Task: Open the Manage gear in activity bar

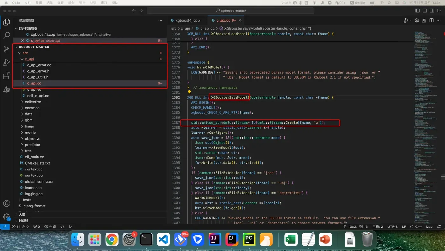Action: (x=7, y=217)
